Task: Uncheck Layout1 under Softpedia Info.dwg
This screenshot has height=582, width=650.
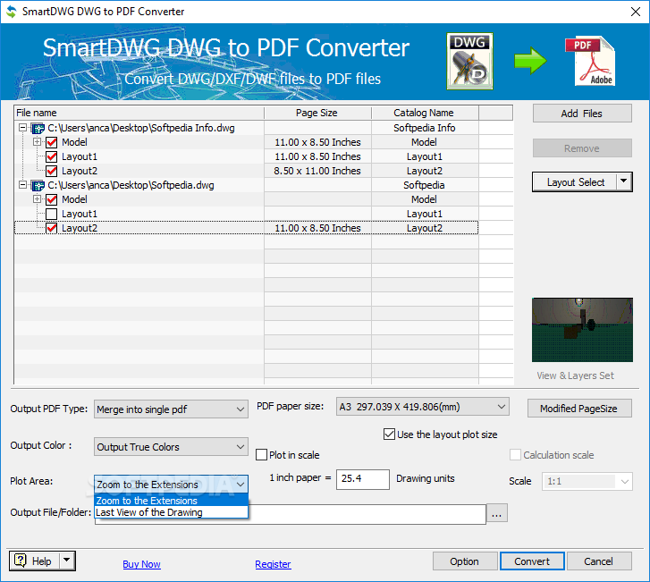Action: pyautogui.click(x=51, y=156)
